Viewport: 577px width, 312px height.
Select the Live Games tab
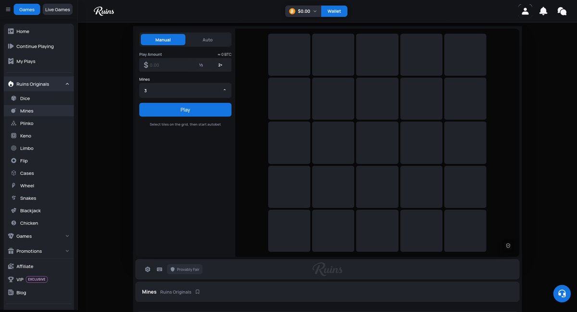tap(57, 10)
